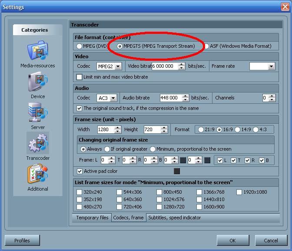Choose Always change frame size
Screen dimensions: 292x251
click(x=83, y=149)
